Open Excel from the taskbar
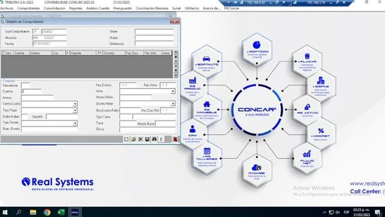This screenshot has width=385, height=217. click(x=61, y=212)
